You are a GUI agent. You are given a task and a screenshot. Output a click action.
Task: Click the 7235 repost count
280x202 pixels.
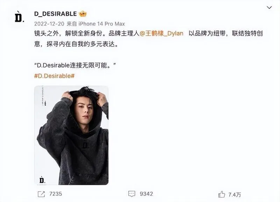(56, 194)
